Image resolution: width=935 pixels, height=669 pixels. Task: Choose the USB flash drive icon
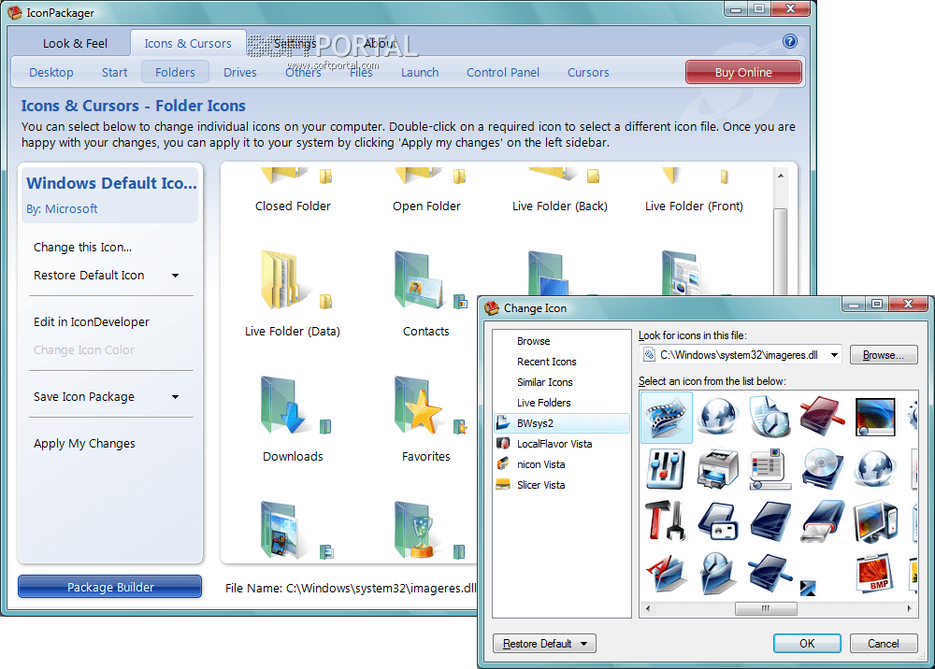click(x=822, y=521)
